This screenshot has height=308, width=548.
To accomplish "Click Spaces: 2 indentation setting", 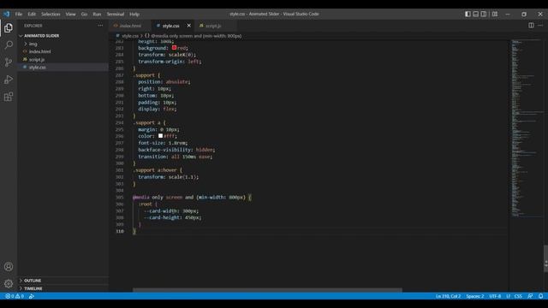I will [x=475, y=296].
